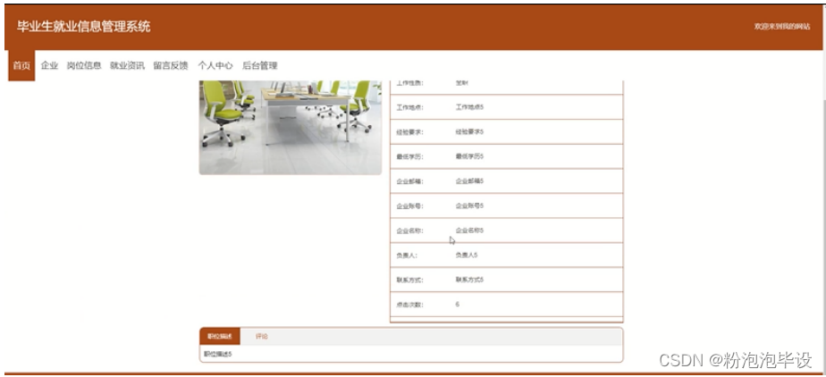This screenshot has width=826, height=377.
Task: Click the 企业名称: label
Action: tap(409, 230)
